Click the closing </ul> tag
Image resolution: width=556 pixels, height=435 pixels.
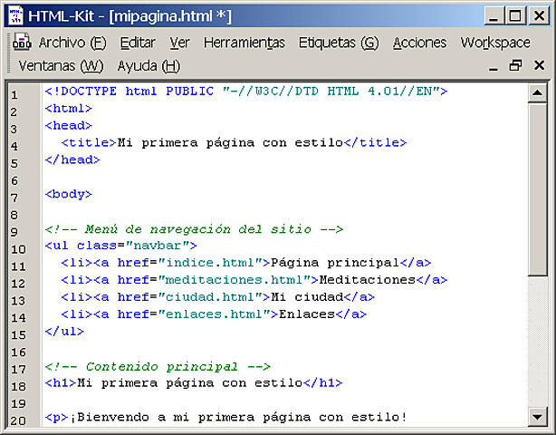coord(64,331)
